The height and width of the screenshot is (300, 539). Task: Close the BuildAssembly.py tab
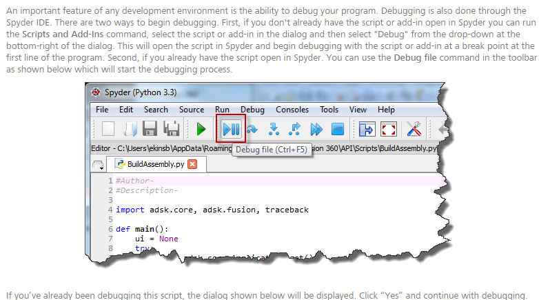(192, 164)
